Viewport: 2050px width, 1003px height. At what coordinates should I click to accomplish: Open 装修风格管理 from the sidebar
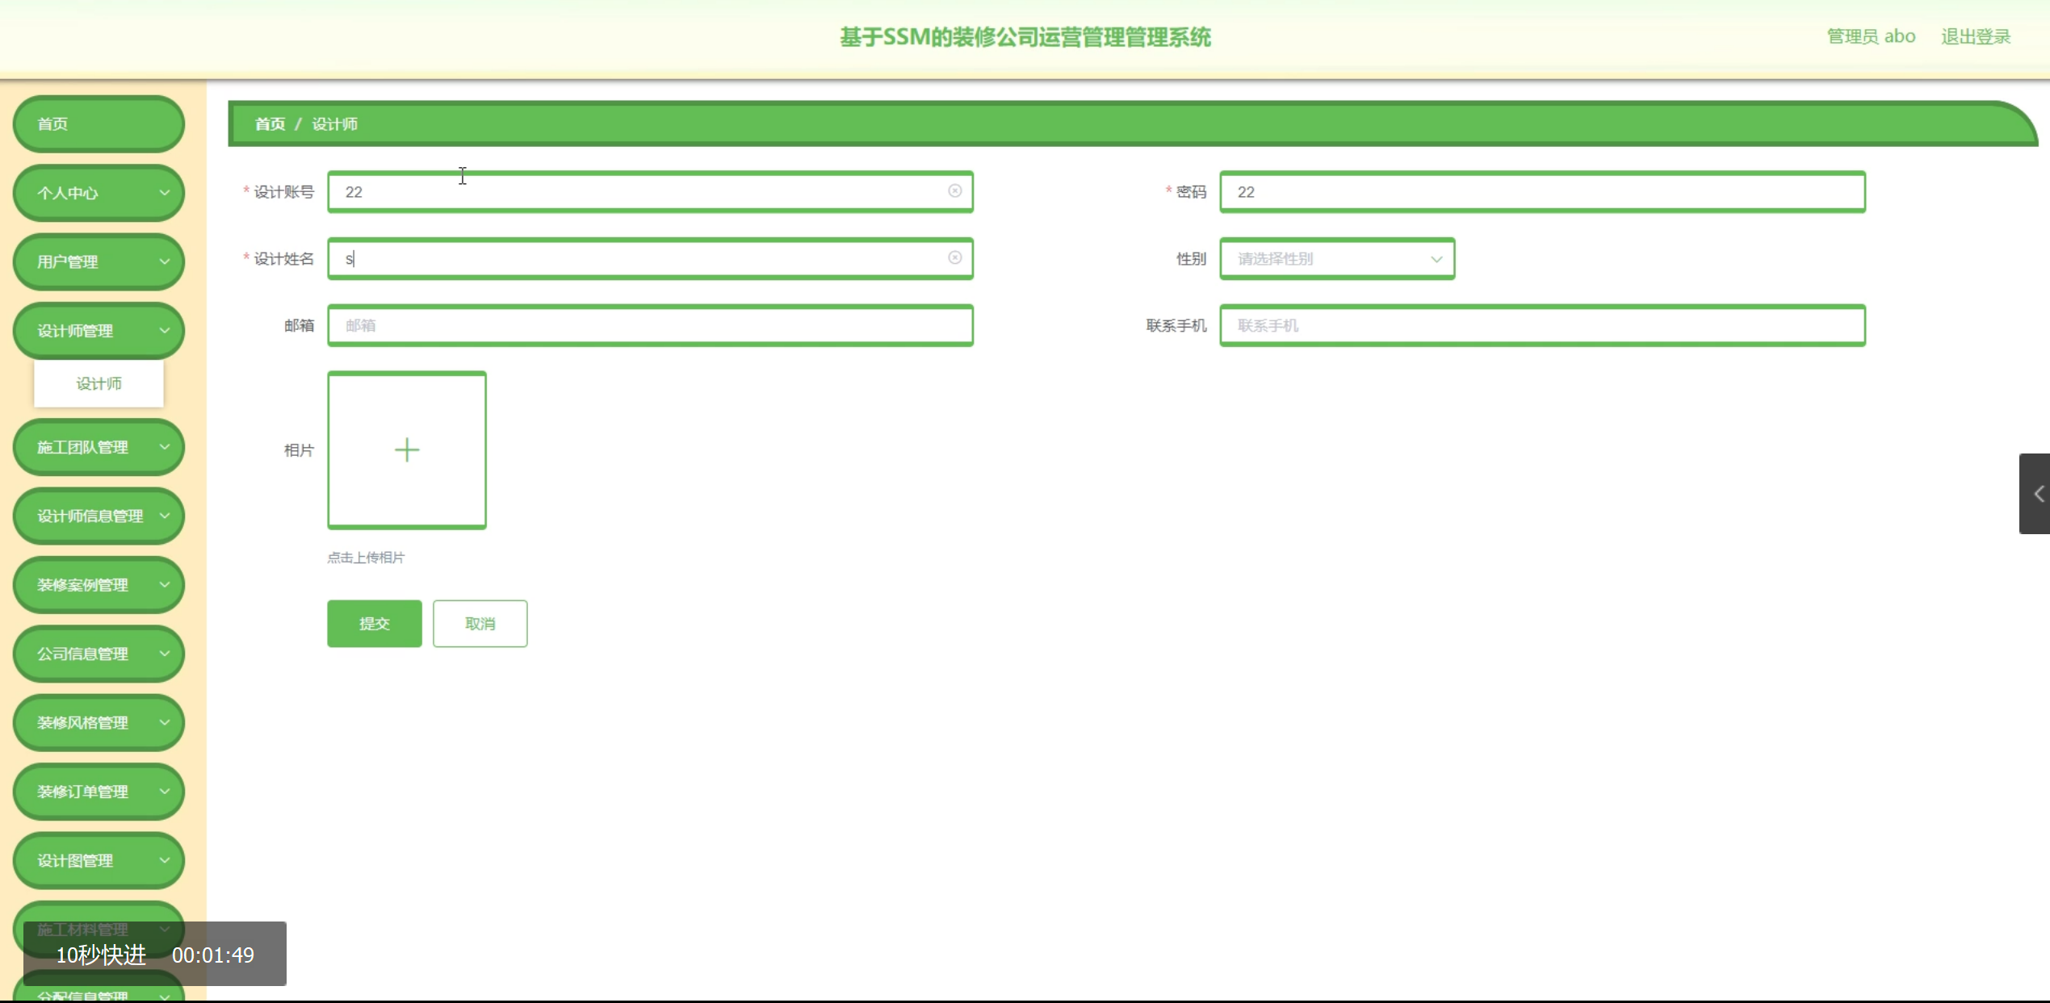(99, 722)
